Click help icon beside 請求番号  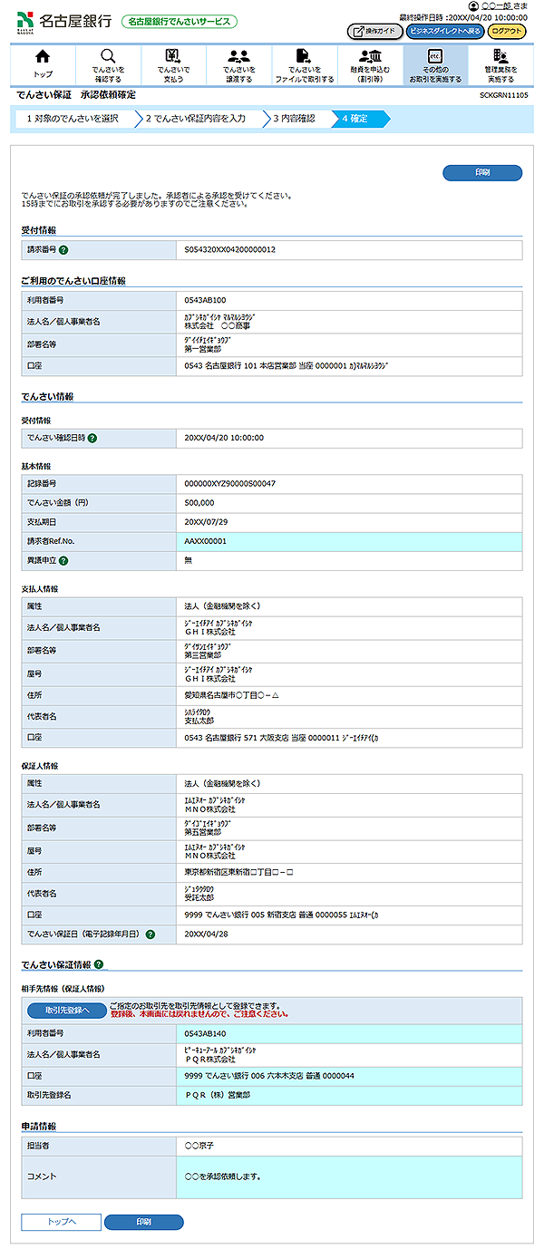[64, 249]
